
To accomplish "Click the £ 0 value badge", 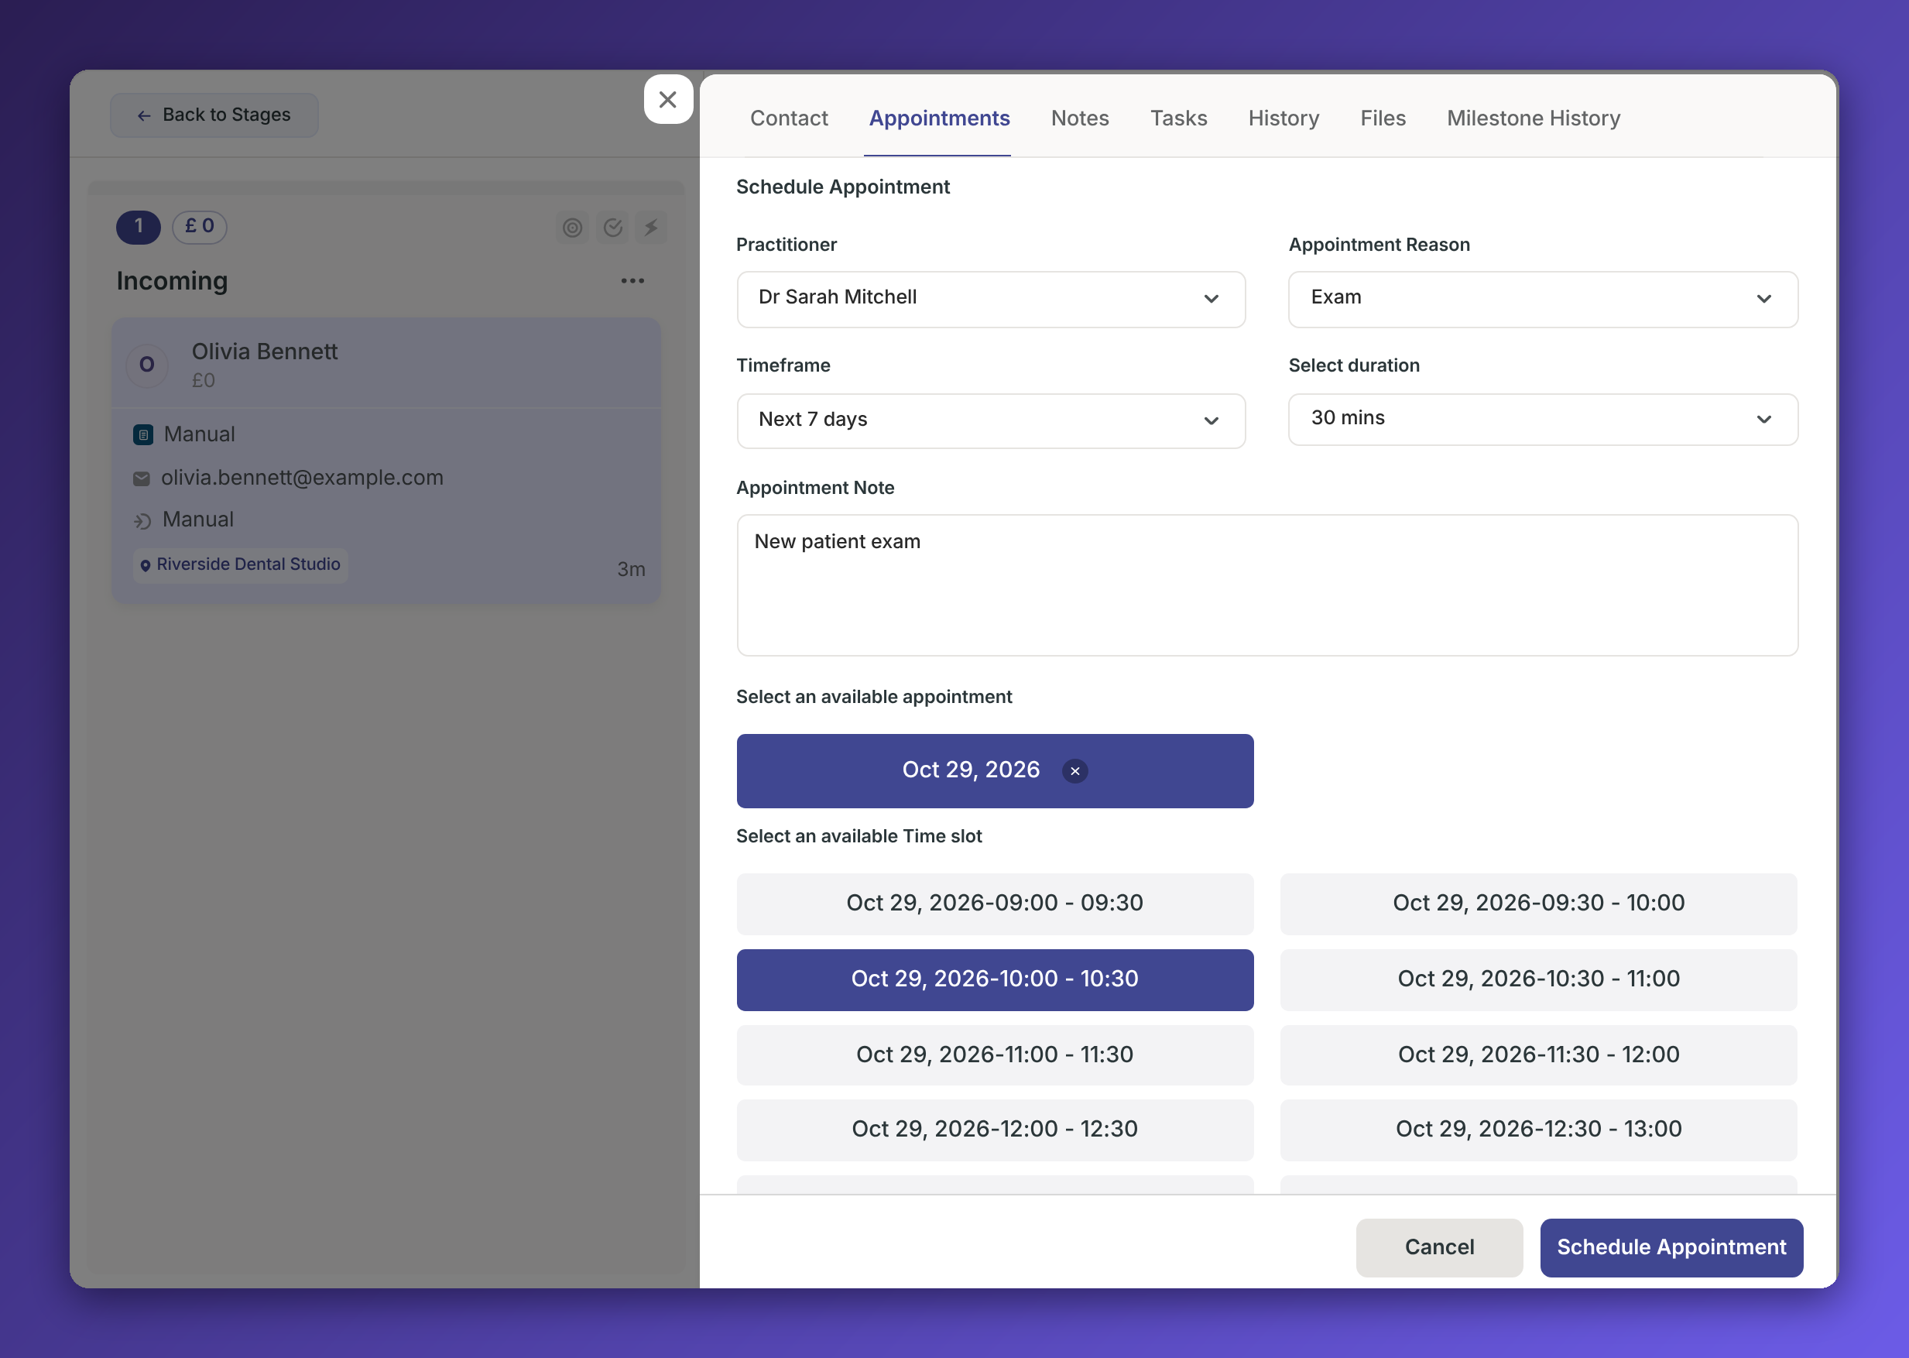I will (x=200, y=227).
